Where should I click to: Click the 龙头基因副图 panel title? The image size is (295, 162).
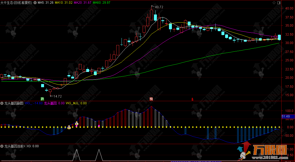click(x=14, y=103)
